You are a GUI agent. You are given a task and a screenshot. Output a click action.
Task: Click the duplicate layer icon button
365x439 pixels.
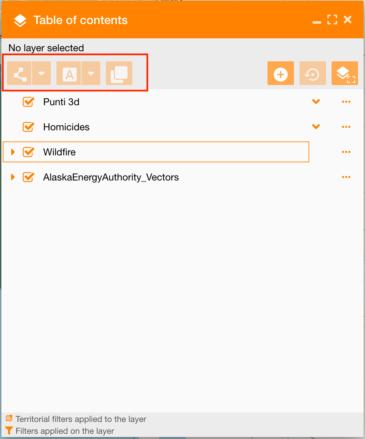point(119,73)
